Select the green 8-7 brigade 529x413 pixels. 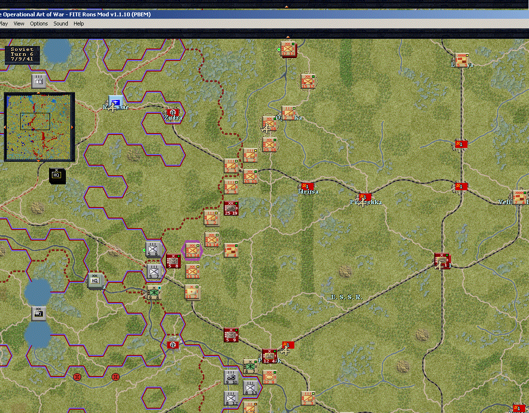[x=251, y=366]
